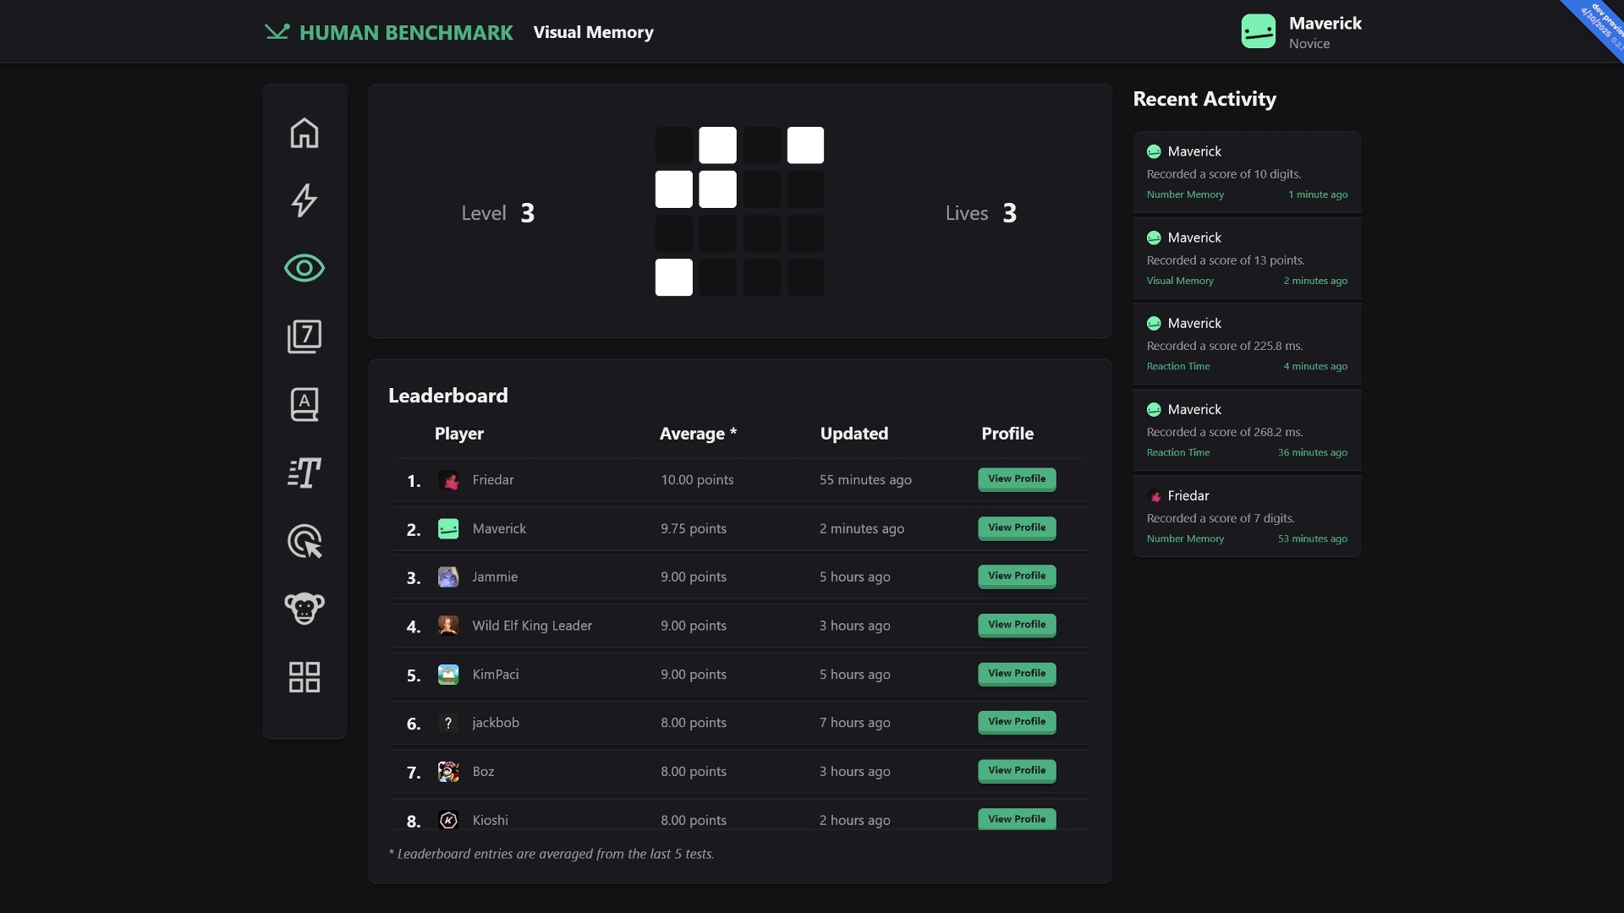Click the Average column header
Viewport: 1624px width, 913px height.
(x=698, y=434)
